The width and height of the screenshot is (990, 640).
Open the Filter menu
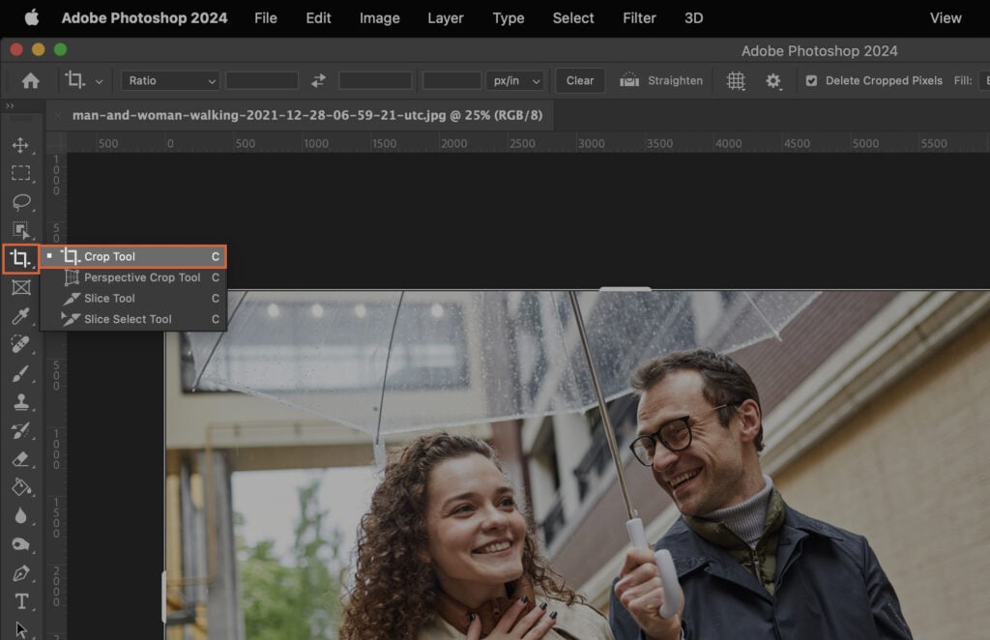638,17
